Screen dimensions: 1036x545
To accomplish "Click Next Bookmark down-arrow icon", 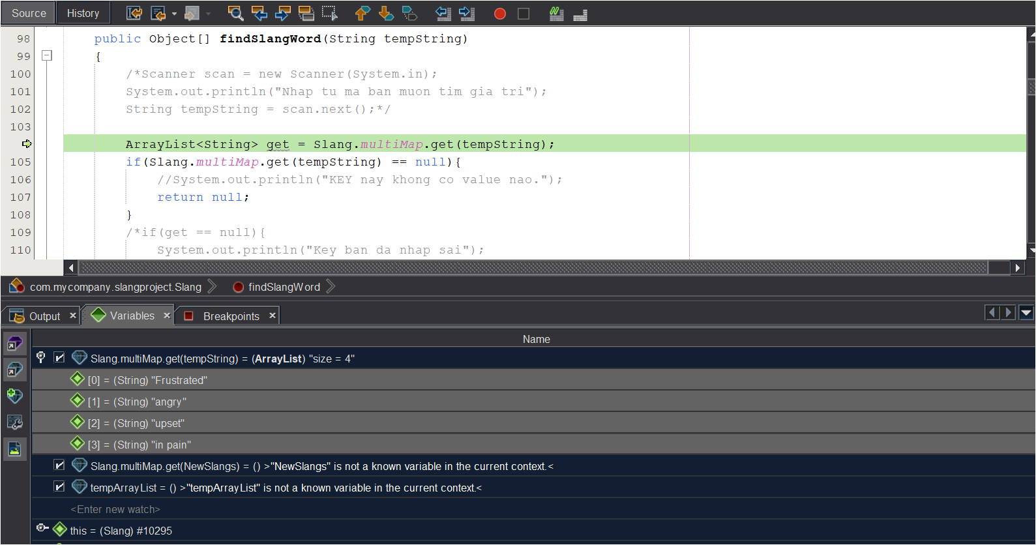I will (x=386, y=13).
